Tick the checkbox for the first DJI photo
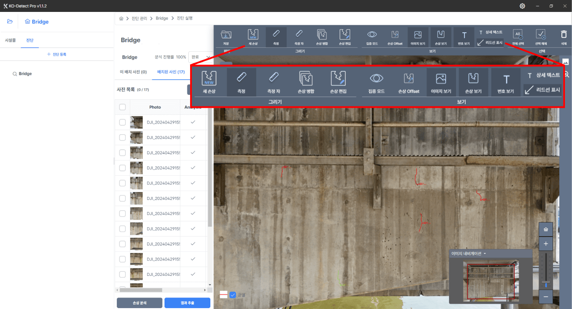The width and height of the screenshot is (572, 309). (x=123, y=122)
